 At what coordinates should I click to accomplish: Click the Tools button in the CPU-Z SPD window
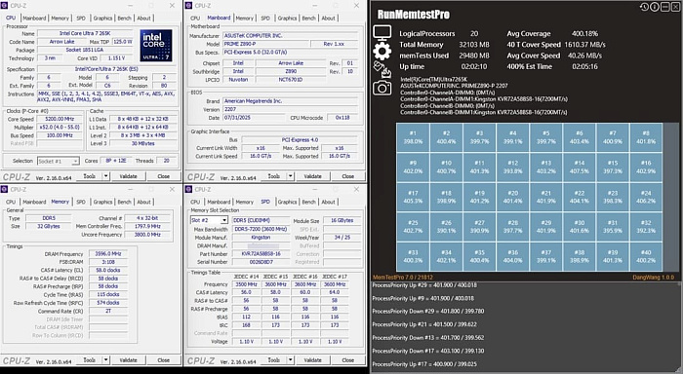273,360
